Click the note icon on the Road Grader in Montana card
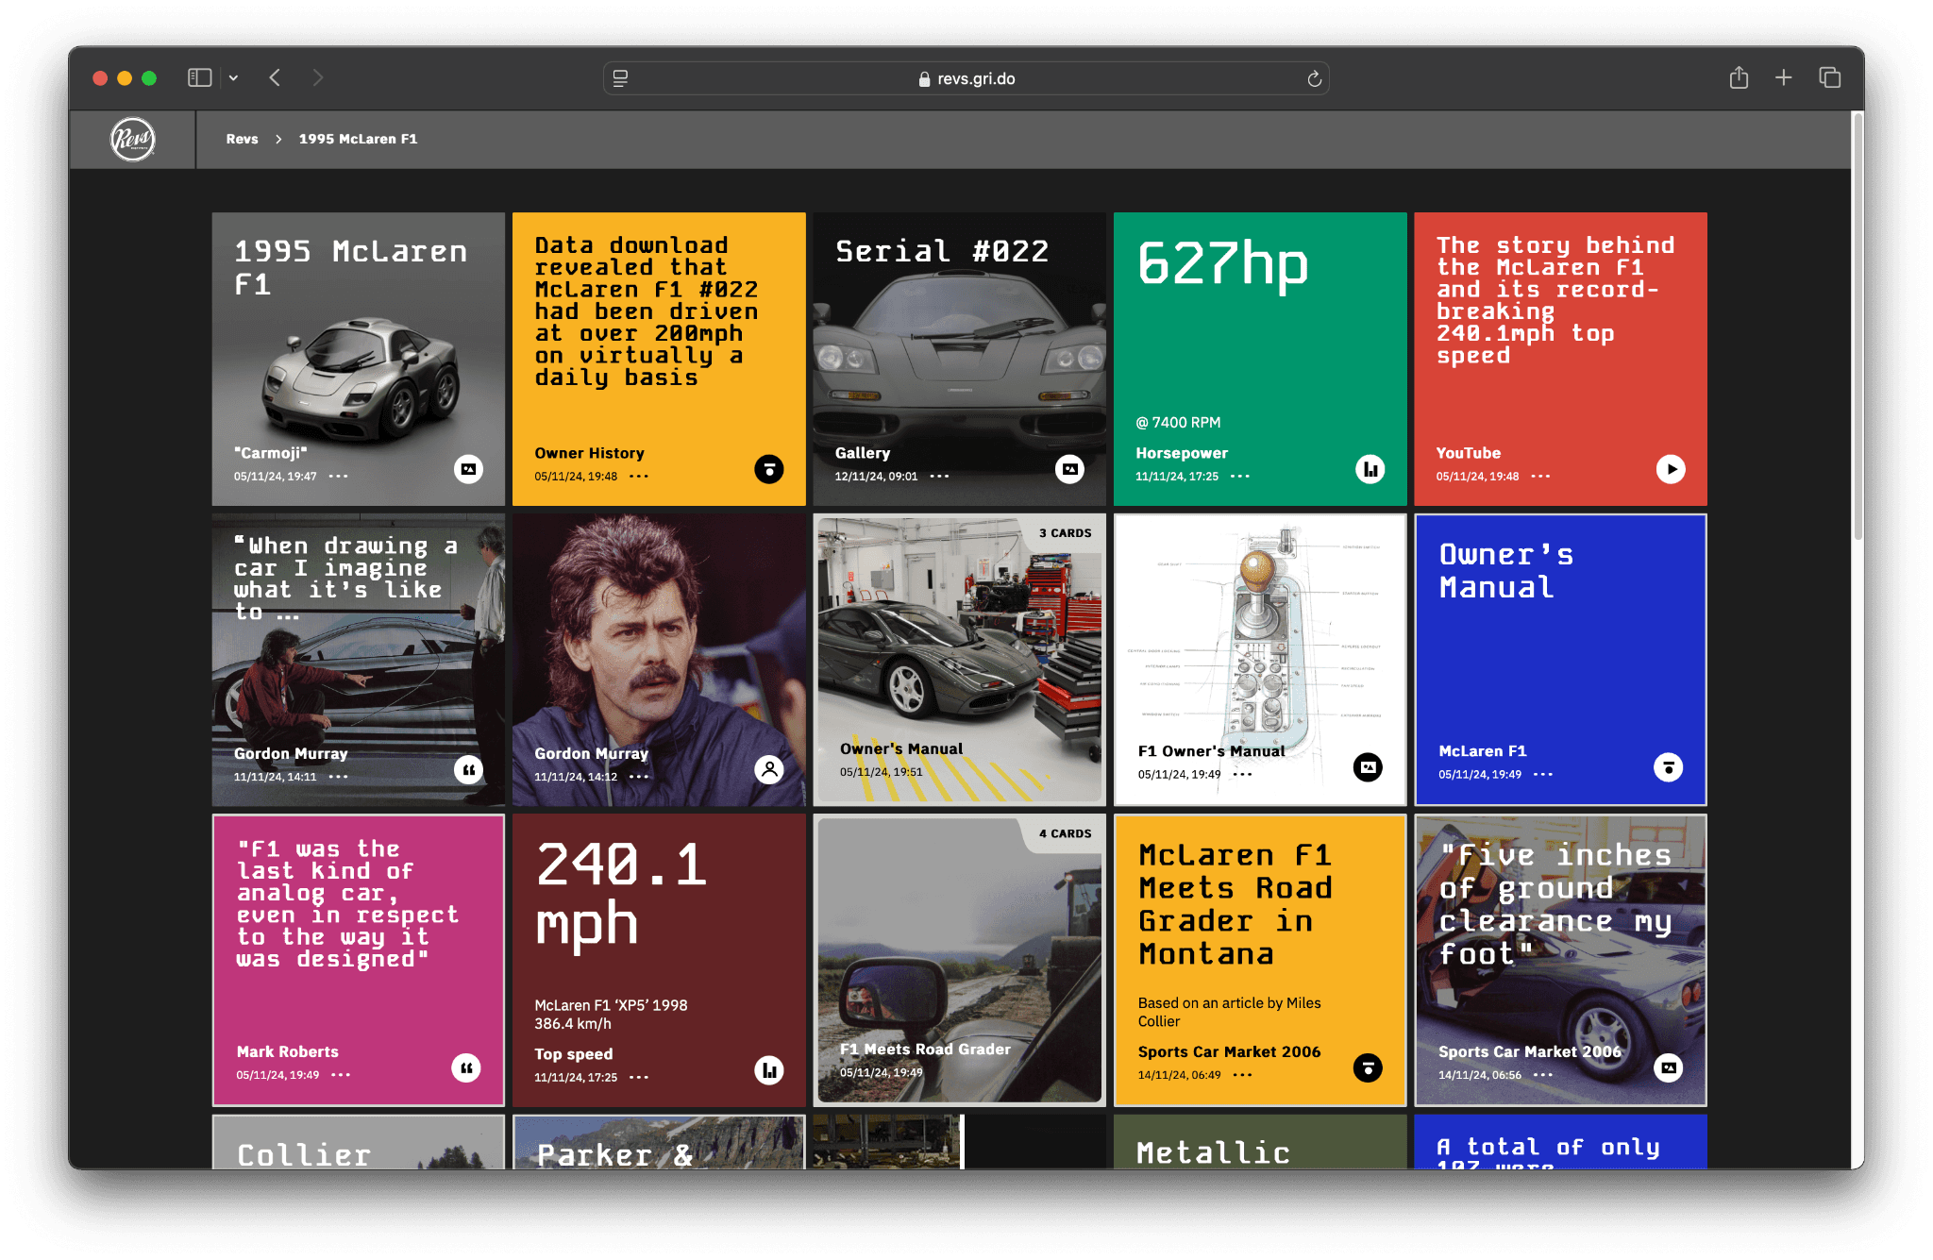This screenshot has width=1933, height=1260. click(x=1368, y=1068)
